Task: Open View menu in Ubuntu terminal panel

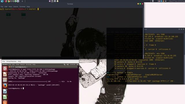Action: click(x=17, y=64)
